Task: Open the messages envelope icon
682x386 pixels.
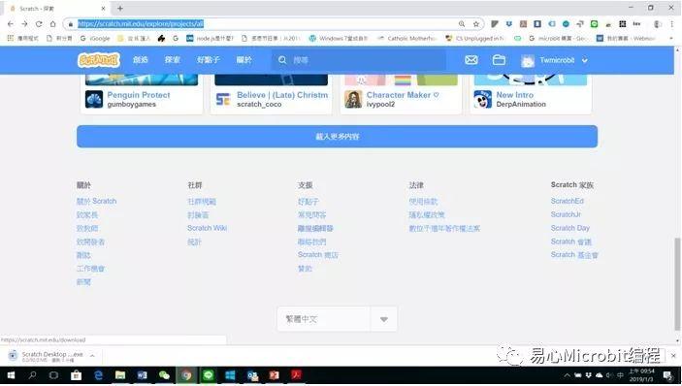Action: 471,60
